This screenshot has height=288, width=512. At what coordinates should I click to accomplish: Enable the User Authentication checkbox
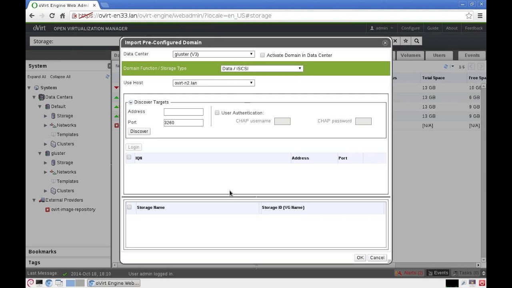pyautogui.click(x=217, y=113)
